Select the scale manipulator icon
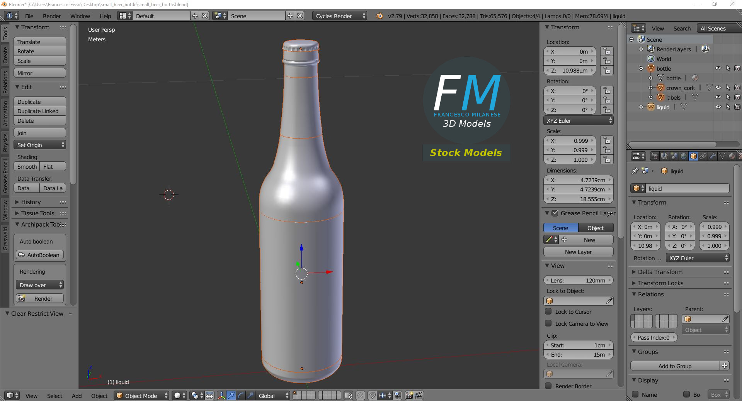The image size is (742, 401). [250, 395]
